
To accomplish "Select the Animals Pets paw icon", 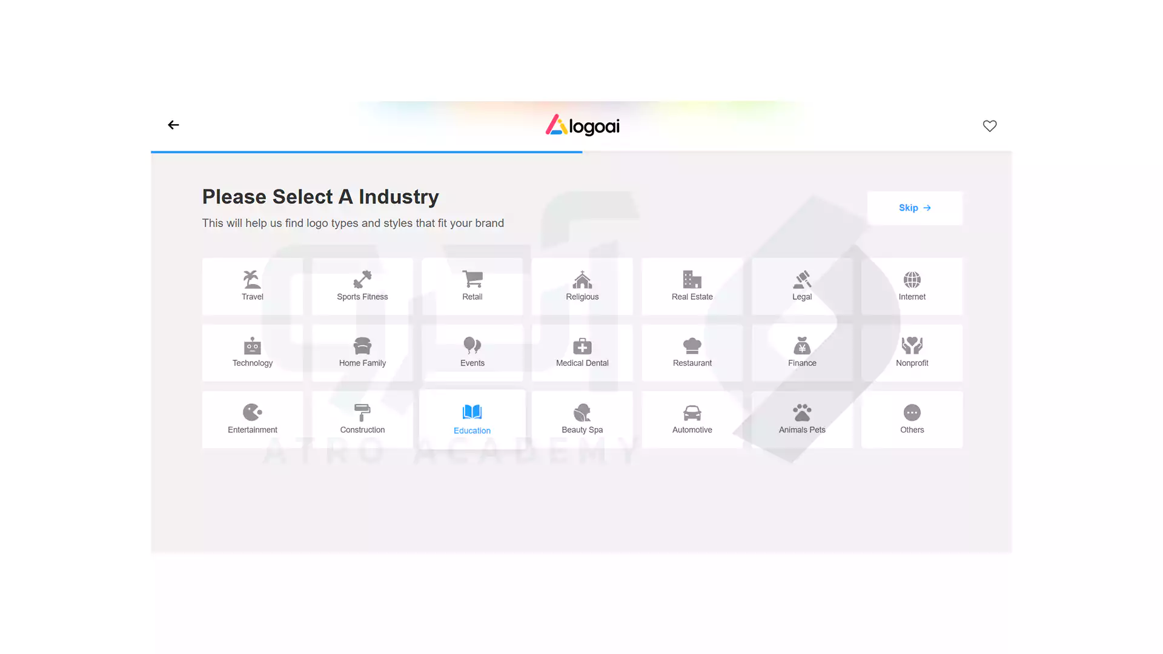I will [x=802, y=412].
